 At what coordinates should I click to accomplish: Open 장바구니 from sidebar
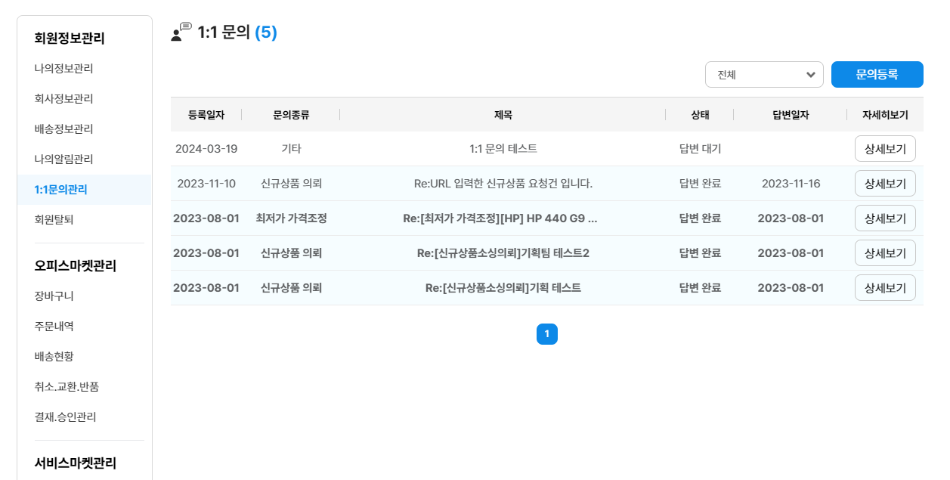coord(54,296)
